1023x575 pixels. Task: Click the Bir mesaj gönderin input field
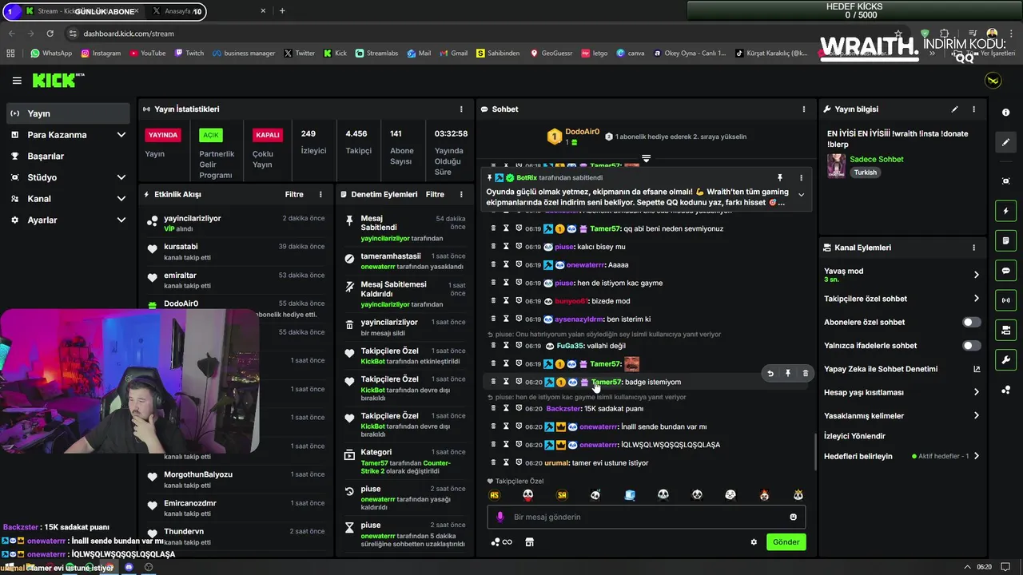(646, 517)
